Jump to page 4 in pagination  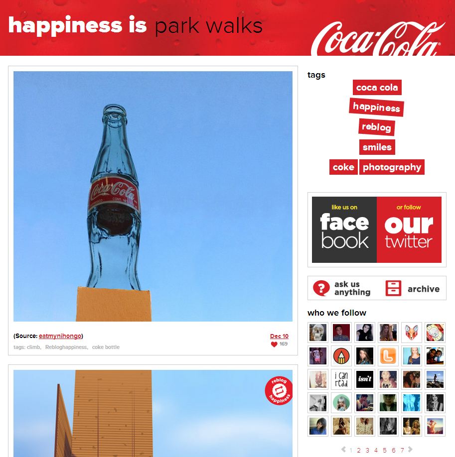(x=376, y=451)
